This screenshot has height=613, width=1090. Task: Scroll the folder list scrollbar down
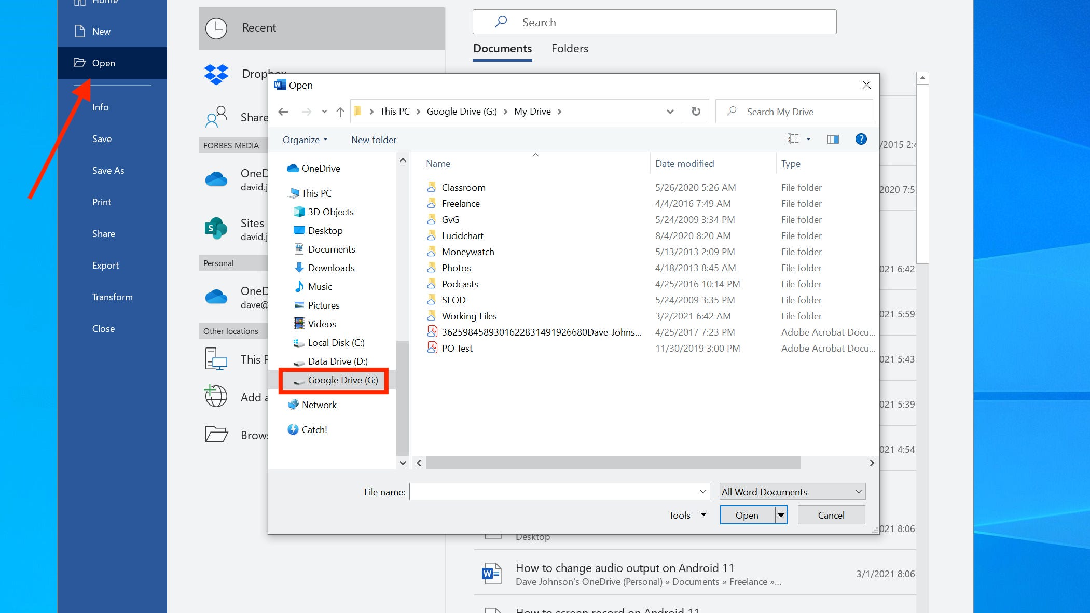click(403, 462)
